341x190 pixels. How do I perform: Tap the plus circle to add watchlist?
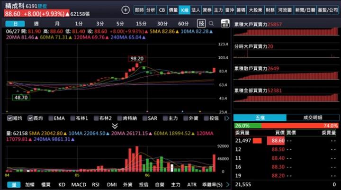[126, 10]
